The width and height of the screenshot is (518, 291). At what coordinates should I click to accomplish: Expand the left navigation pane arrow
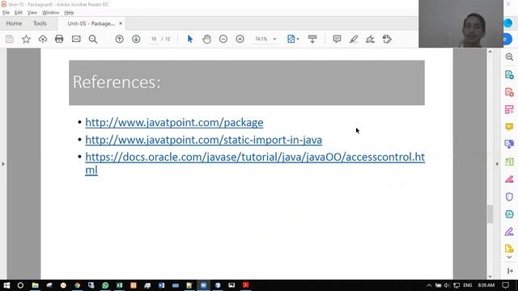pos(3,163)
